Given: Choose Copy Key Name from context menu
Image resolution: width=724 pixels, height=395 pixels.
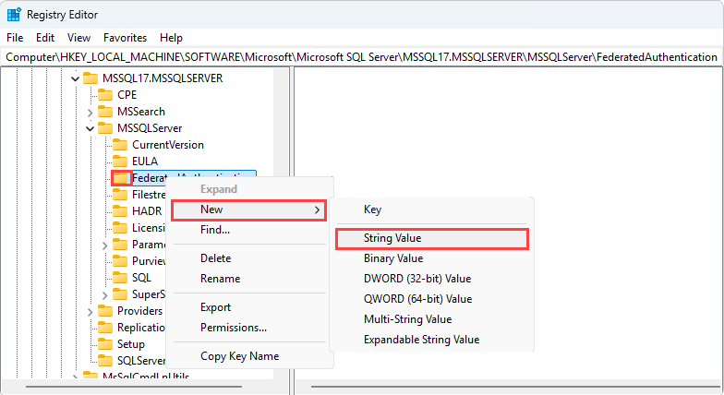Looking at the screenshot, I should point(239,356).
